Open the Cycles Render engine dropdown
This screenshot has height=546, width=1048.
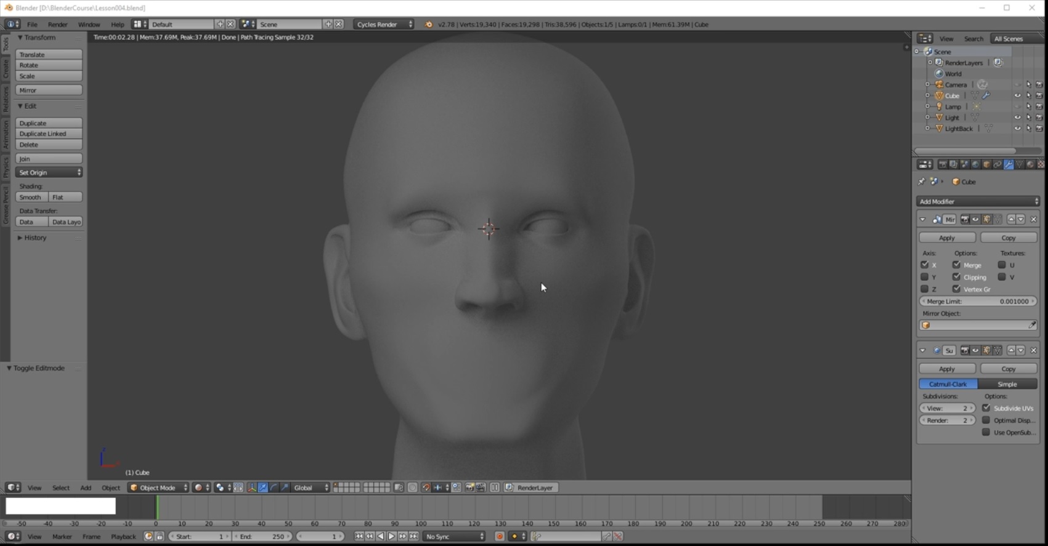click(383, 24)
